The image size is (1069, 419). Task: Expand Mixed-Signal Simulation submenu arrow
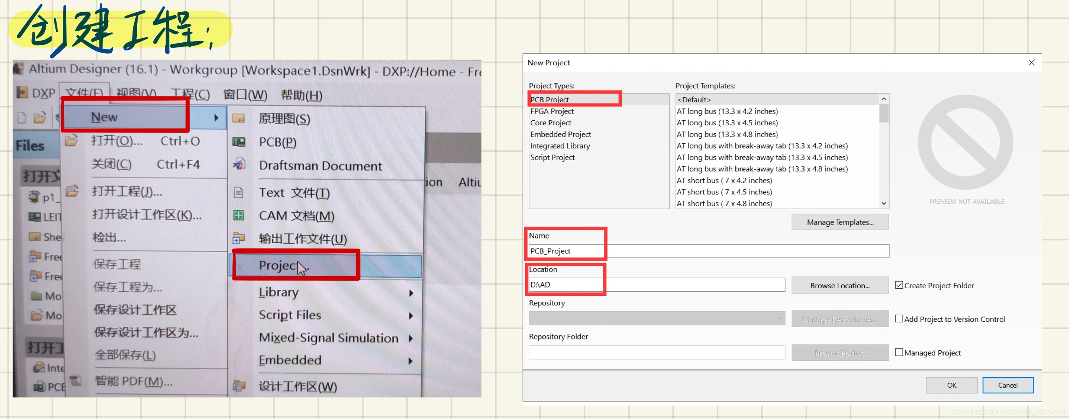411,338
